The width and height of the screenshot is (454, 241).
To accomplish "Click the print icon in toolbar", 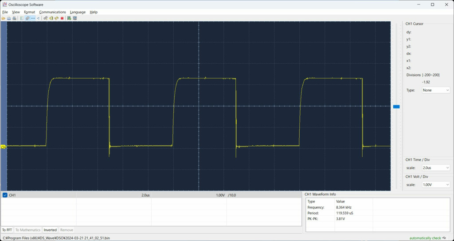I will click(9, 18).
